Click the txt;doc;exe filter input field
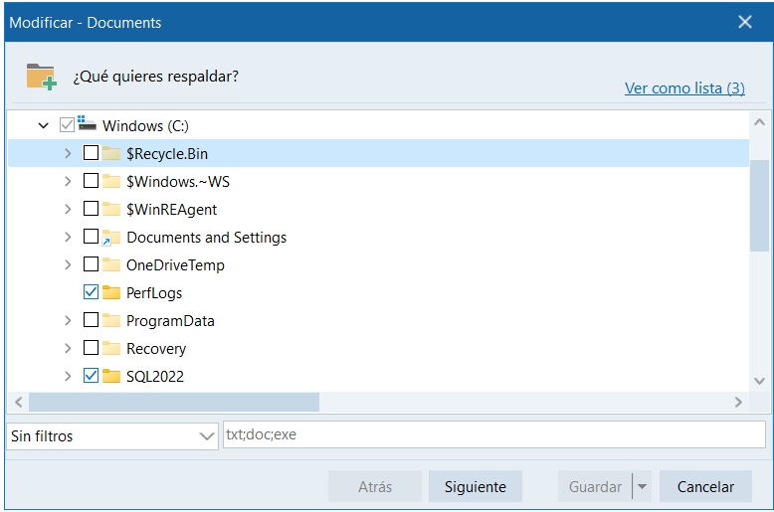 [493, 435]
